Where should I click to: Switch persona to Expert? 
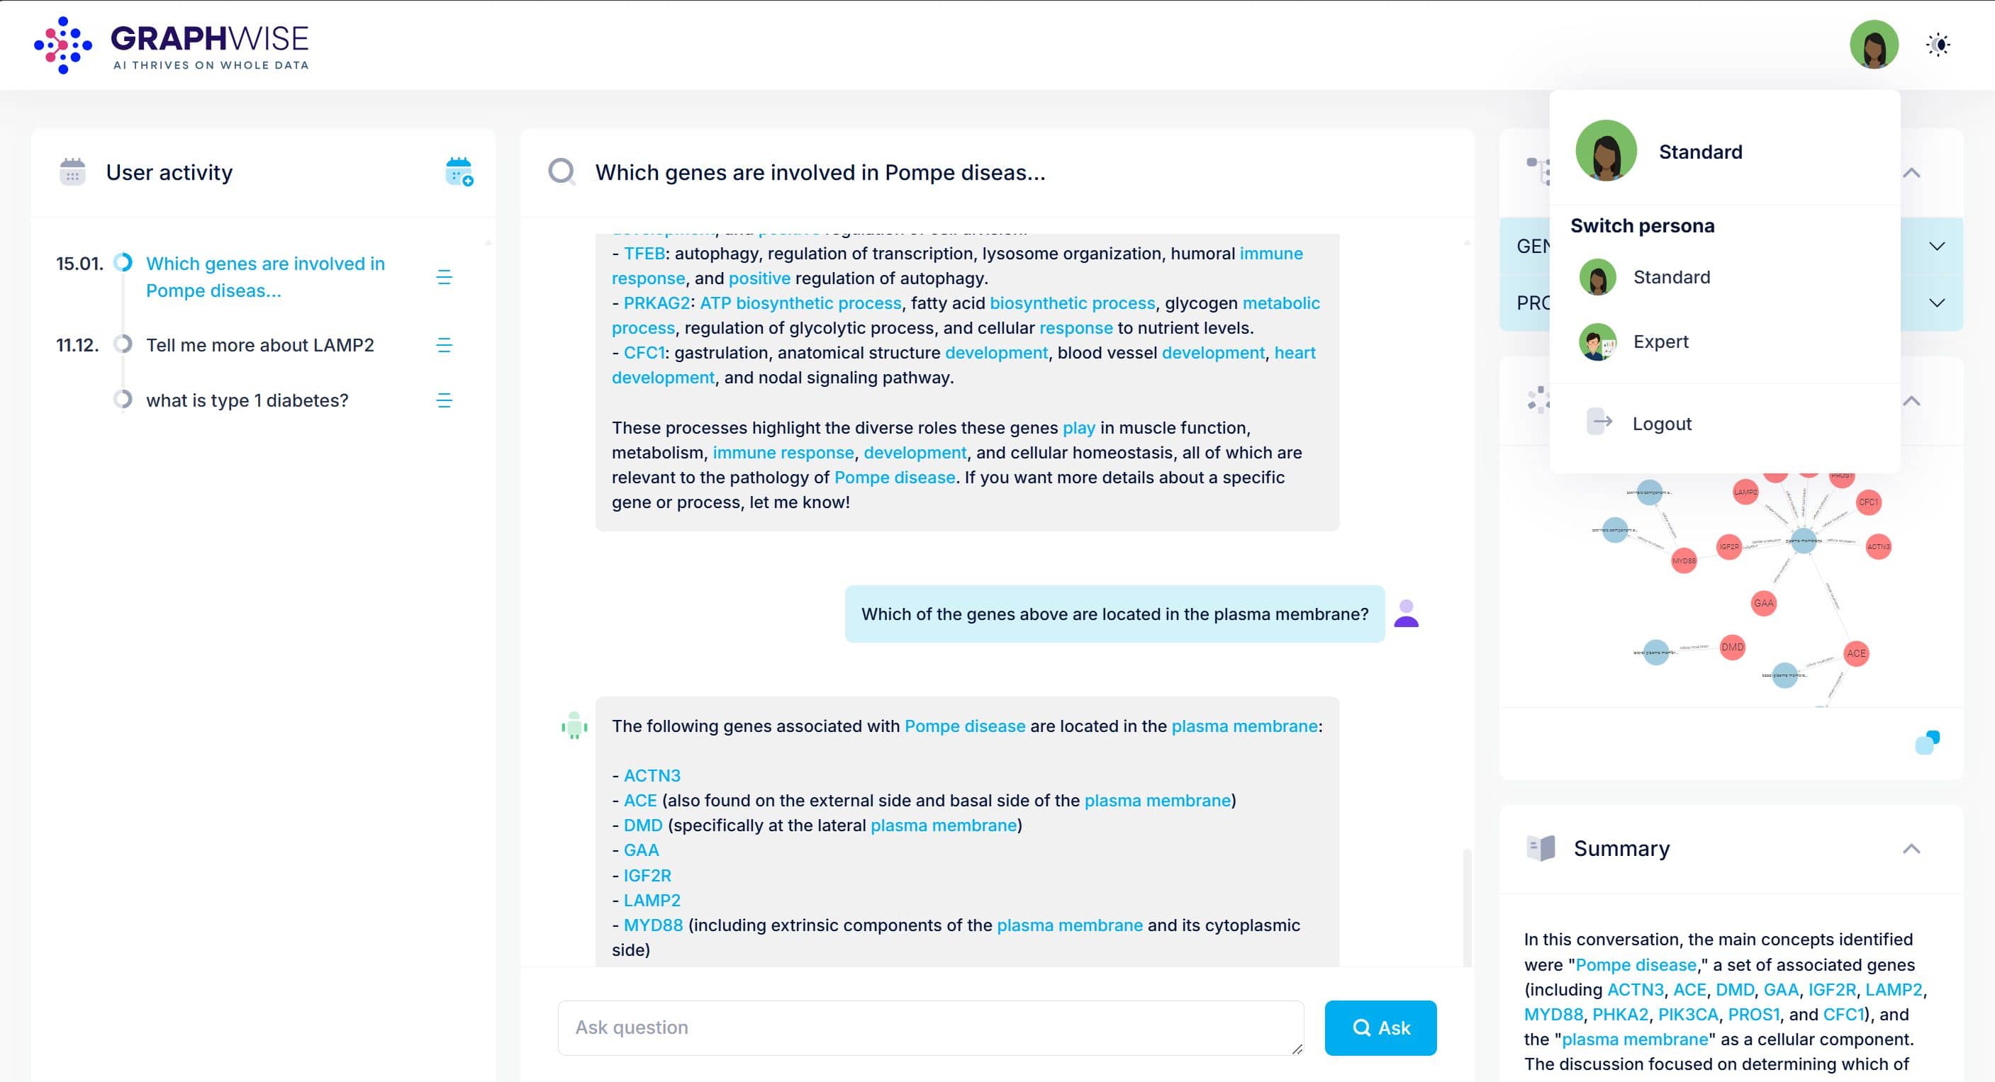coord(1660,342)
